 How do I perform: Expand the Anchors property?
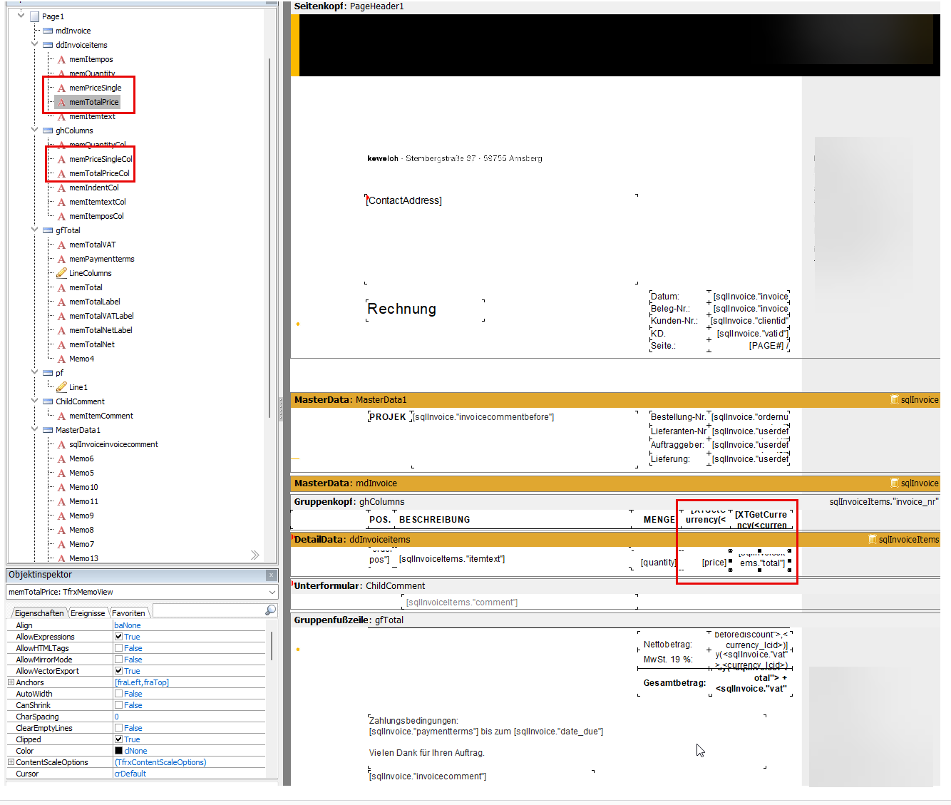click(x=11, y=682)
